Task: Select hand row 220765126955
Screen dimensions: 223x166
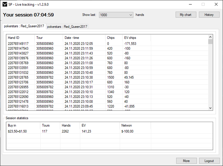Action: pos(107,87)
